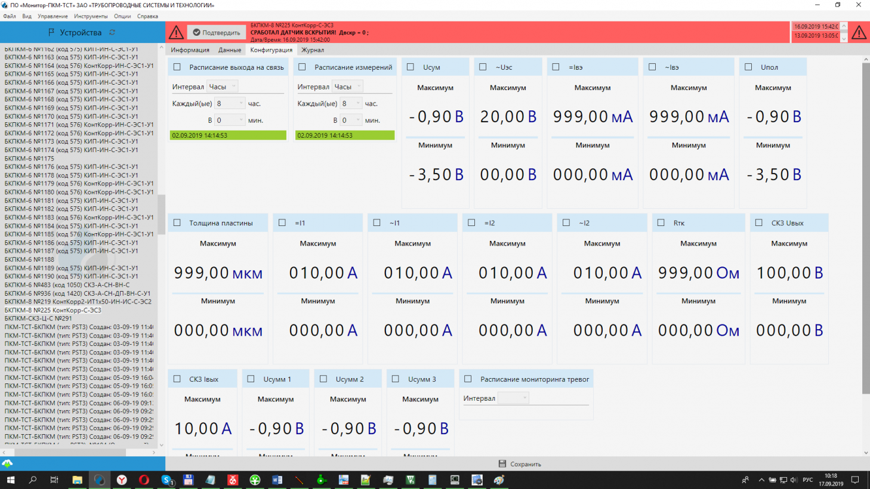Viewport: 870px width, 489px height.
Task: Select device БКПКМ-СКЗ-Ц-С №291
Action: 38,318
